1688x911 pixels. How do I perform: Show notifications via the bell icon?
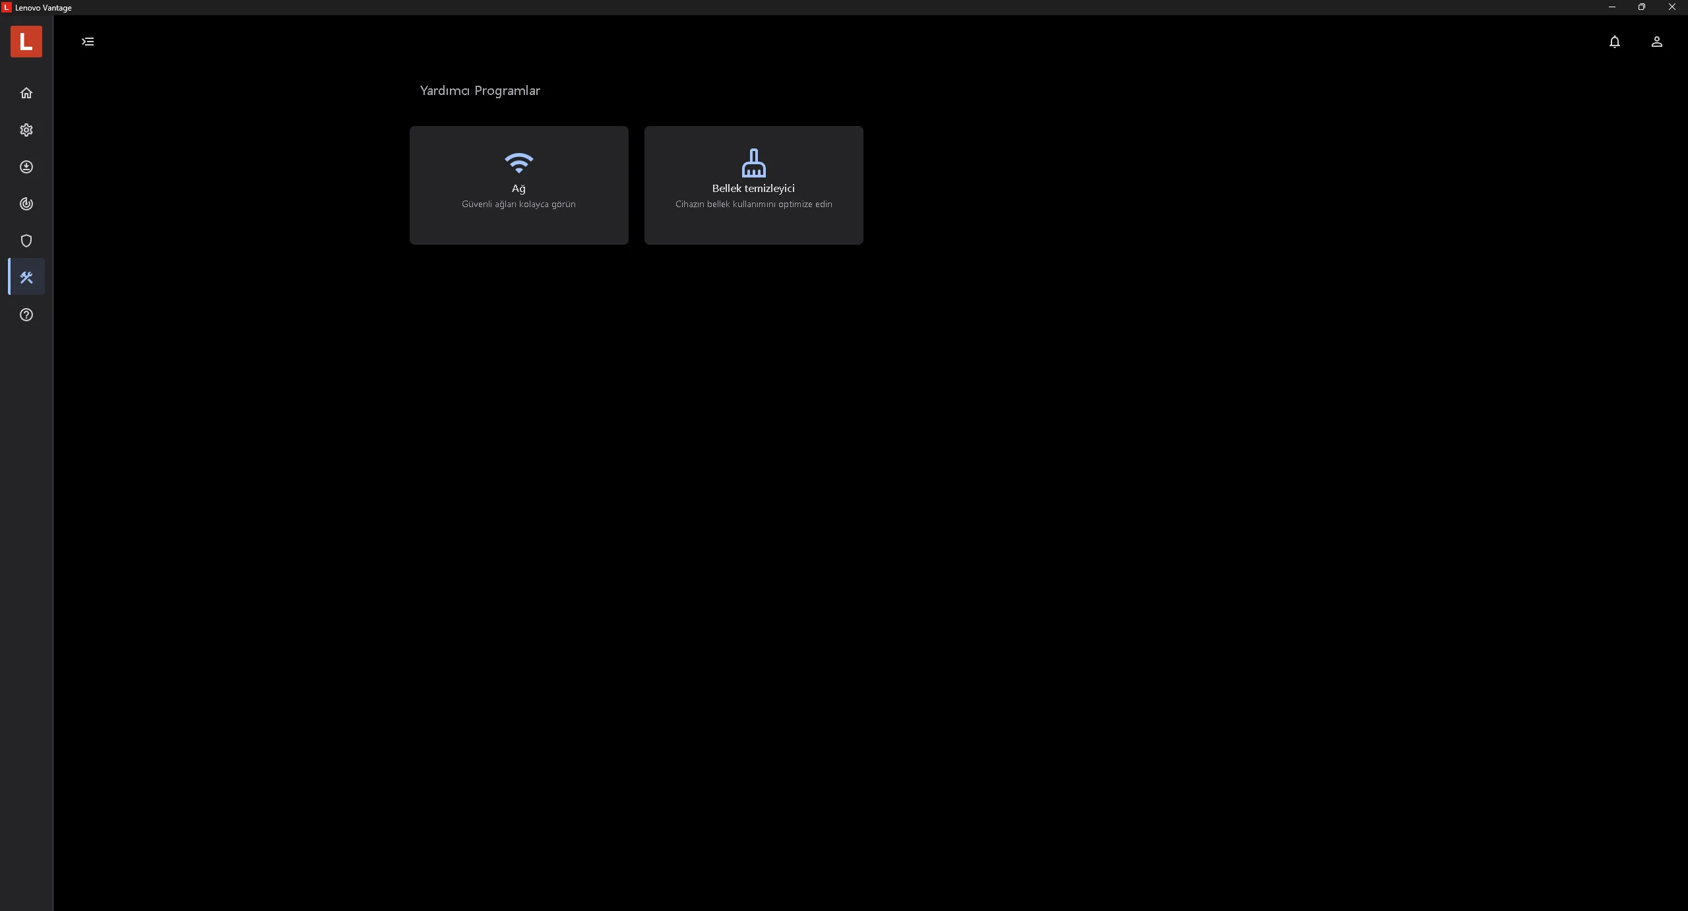coord(1614,42)
